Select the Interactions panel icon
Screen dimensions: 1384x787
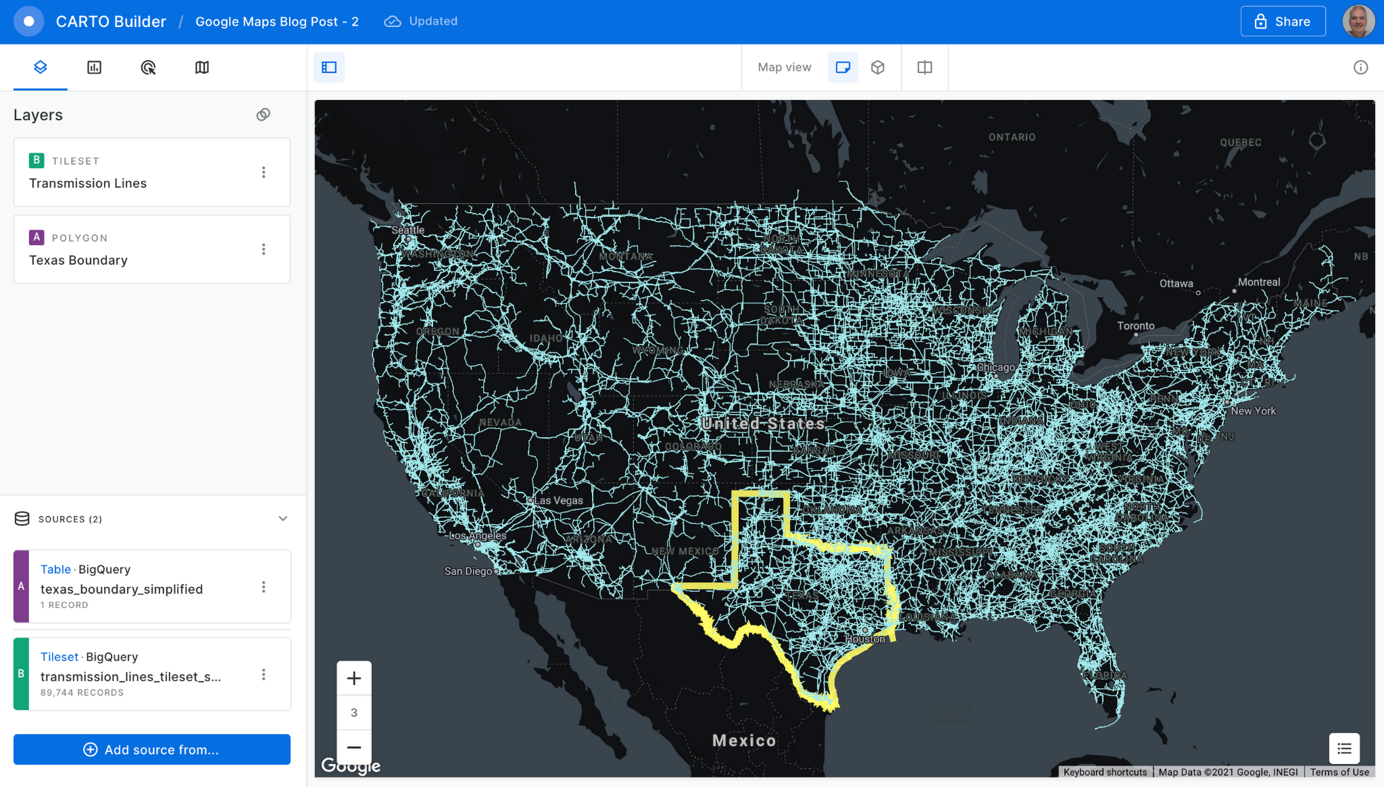[148, 67]
